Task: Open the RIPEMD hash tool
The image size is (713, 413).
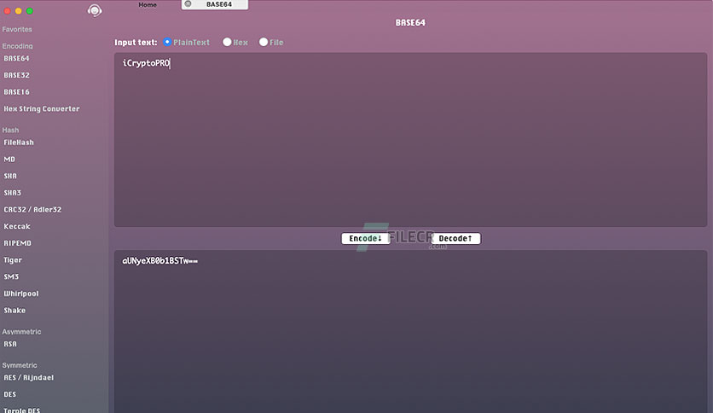Action: point(17,243)
